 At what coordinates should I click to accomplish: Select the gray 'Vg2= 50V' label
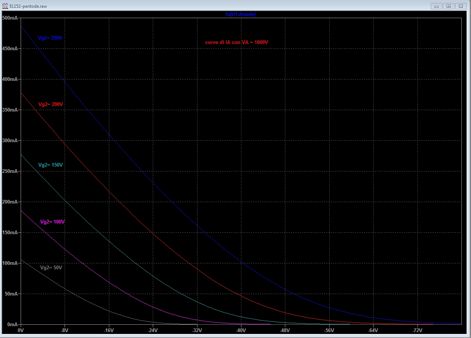pos(51,267)
